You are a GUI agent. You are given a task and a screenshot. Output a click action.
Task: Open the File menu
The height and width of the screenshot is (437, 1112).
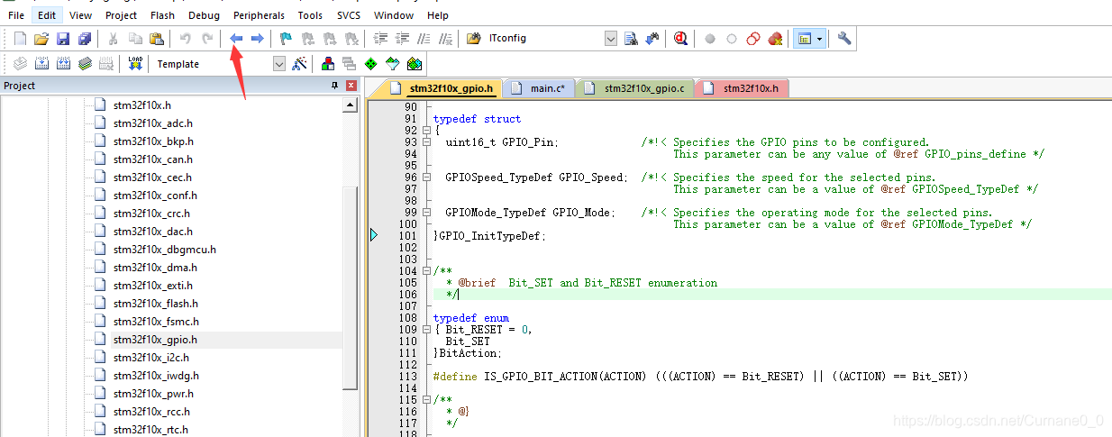(16, 15)
